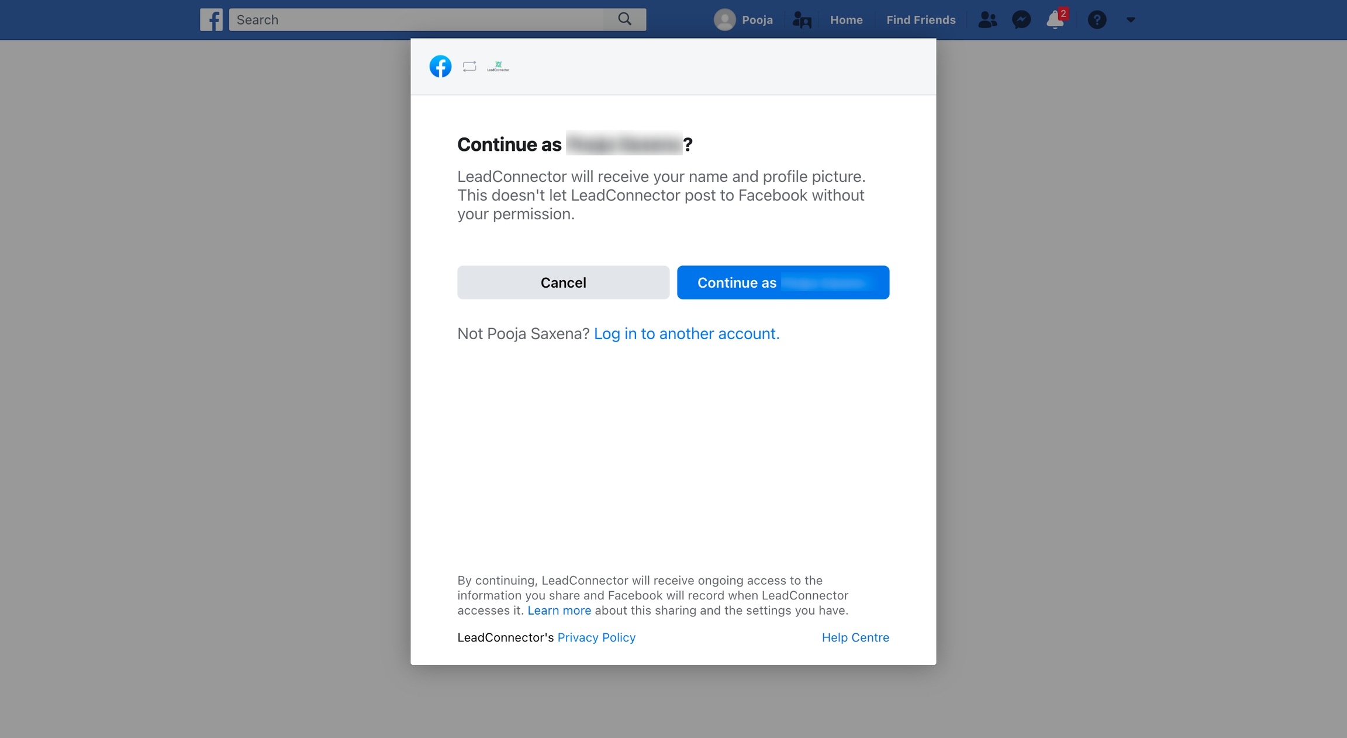The width and height of the screenshot is (1347, 738).
Task: Open Messenger from the top bar
Action: point(1021,19)
